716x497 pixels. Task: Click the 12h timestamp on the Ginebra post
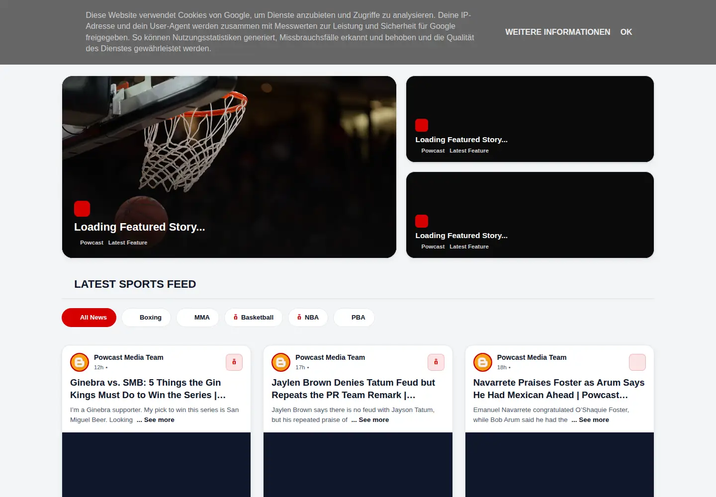[x=99, y=368]
